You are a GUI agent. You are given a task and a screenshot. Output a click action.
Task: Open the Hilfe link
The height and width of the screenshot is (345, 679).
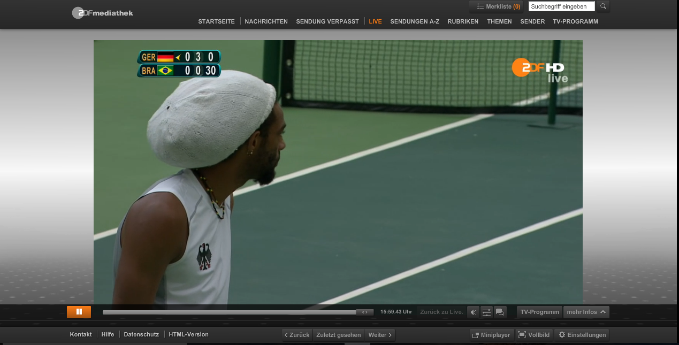click(108, 334)
